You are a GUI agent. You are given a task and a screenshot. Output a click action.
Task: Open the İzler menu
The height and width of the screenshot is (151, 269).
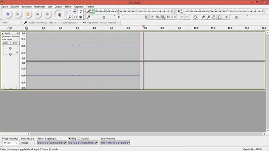coord(50,7)
